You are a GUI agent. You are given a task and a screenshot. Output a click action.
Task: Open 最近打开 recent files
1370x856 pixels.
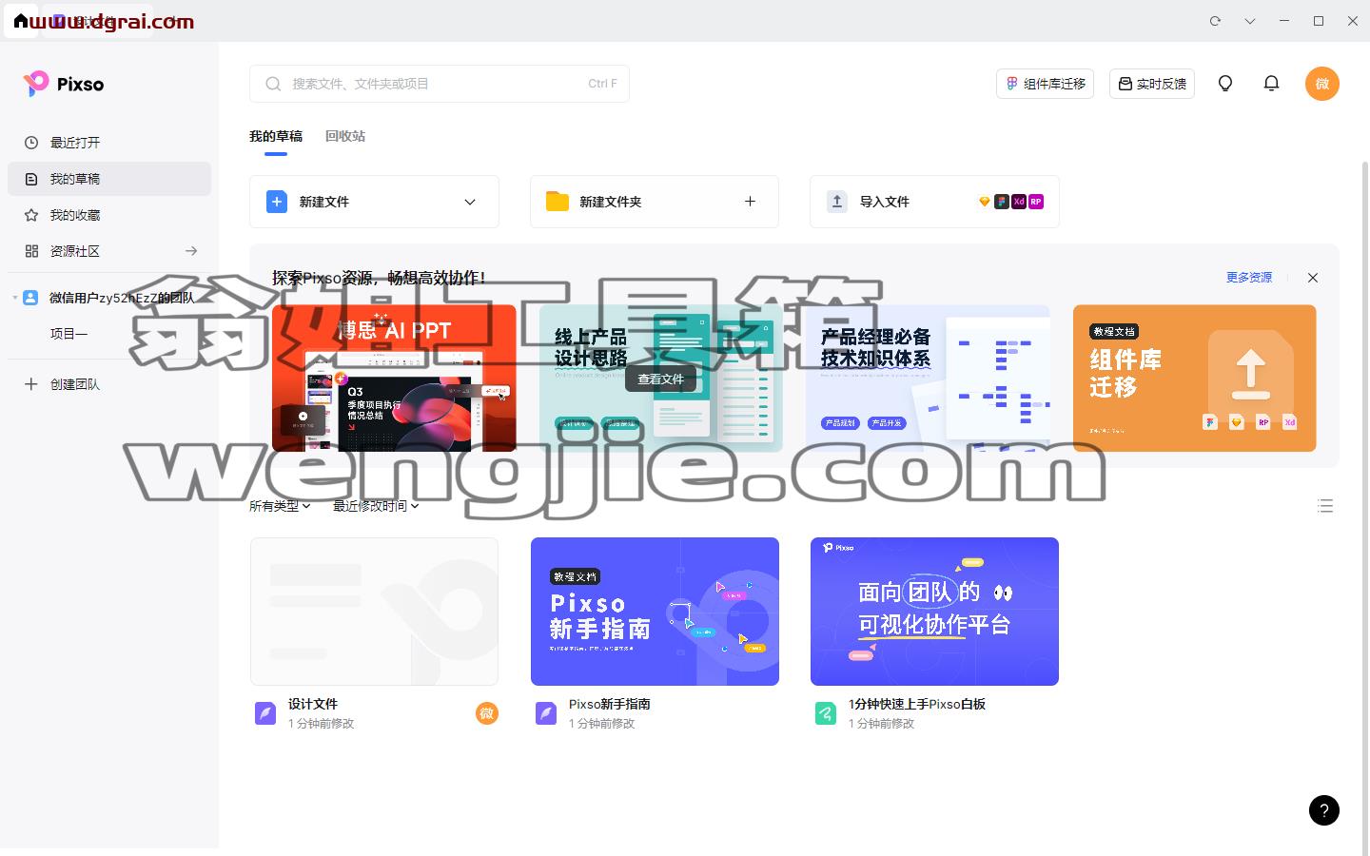coord(109,143)
